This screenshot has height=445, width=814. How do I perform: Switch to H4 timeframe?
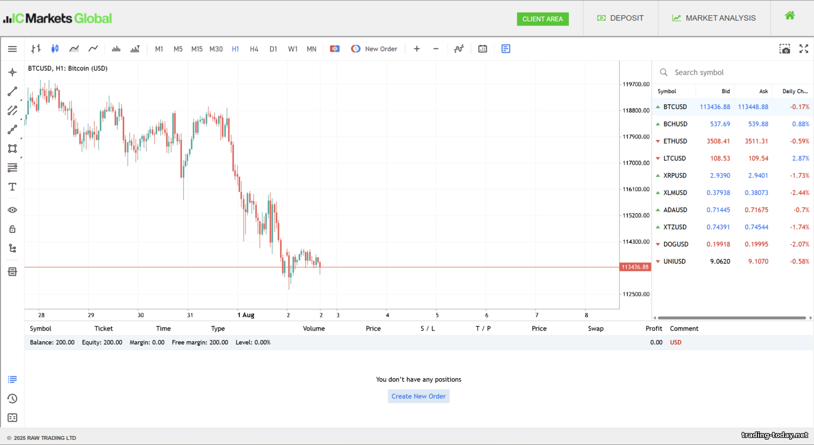tap(254, 49)
